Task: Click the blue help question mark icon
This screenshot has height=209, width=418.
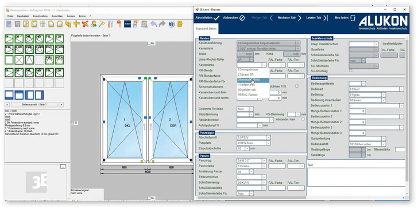Action: pos(171,24)
